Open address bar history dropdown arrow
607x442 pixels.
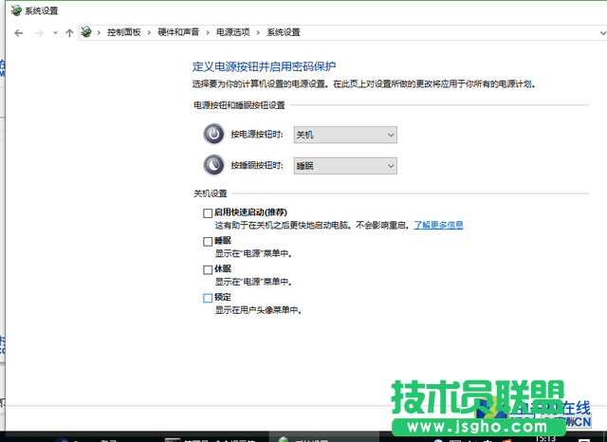[x=603, y=33]
